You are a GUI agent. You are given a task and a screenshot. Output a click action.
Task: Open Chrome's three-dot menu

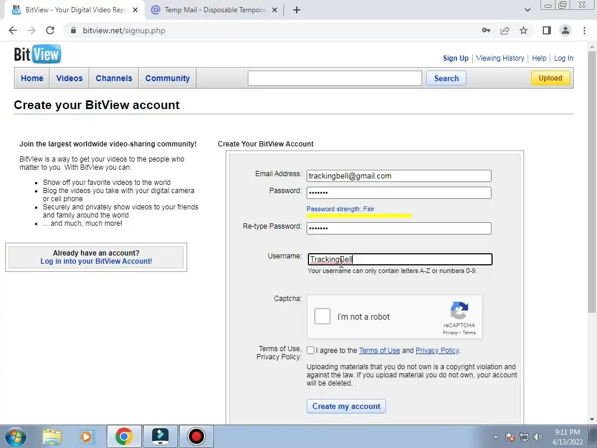tap(584, 30)
